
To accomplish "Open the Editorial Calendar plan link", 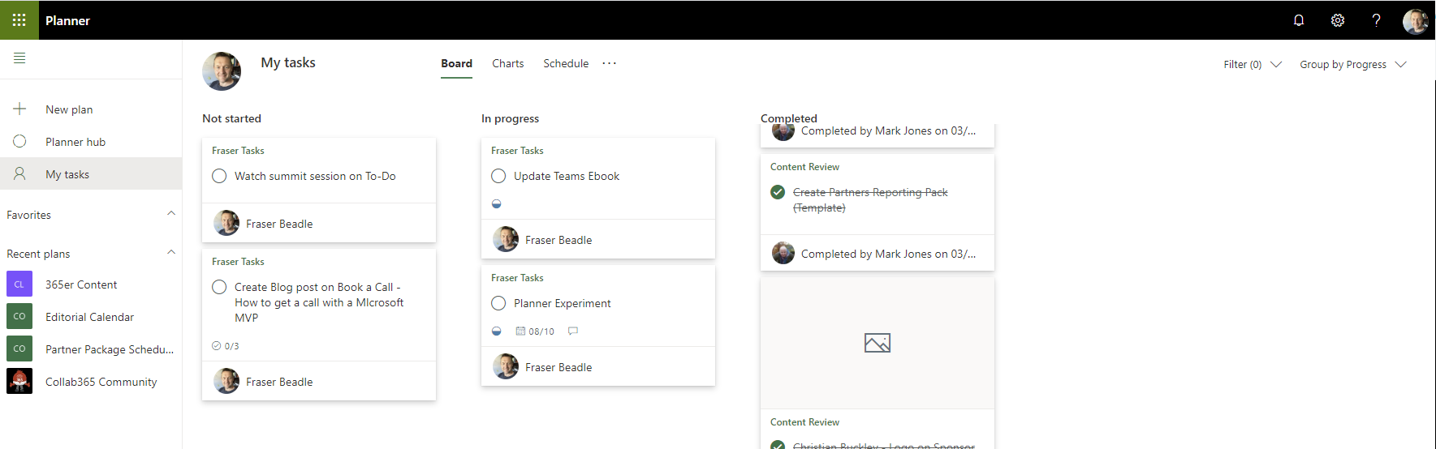I will 91,316.
